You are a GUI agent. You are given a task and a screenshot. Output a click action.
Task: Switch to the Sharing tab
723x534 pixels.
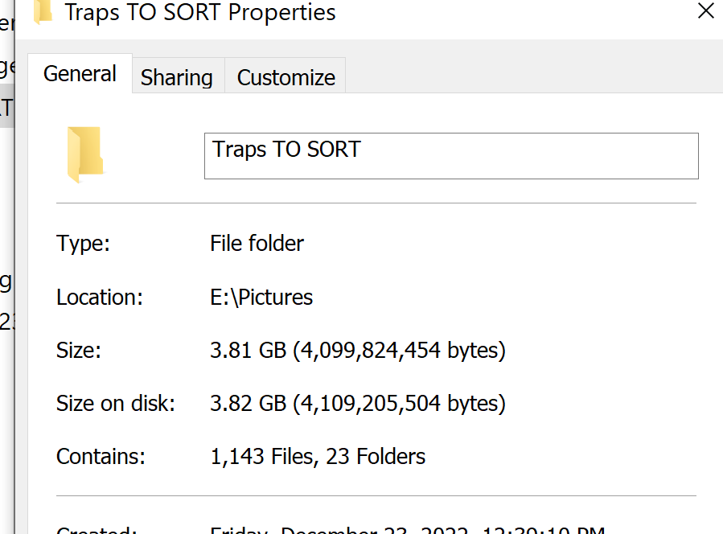coord(176,77)
